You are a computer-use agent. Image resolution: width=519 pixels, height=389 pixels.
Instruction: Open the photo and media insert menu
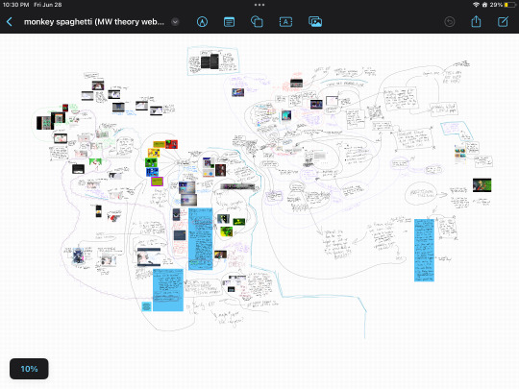tap(315, 22)
